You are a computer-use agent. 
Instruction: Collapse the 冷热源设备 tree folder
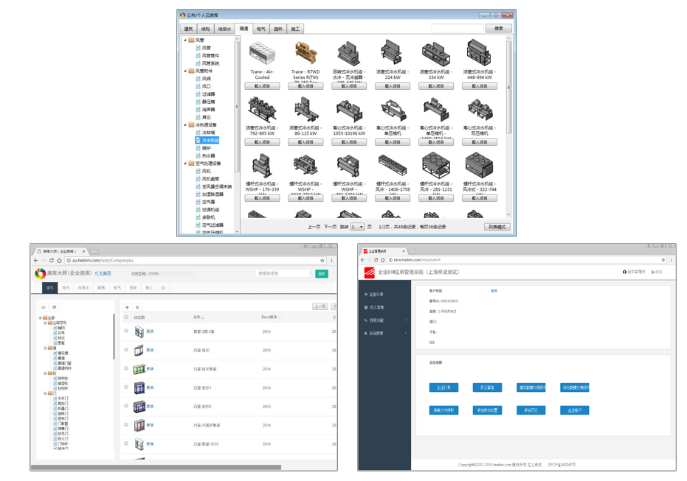[x=185, y=124]
